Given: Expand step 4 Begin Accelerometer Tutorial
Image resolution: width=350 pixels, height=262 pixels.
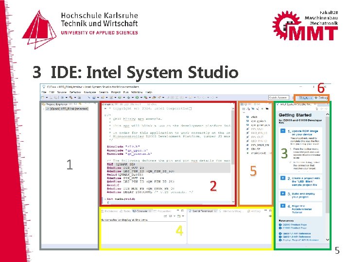Looking at the screenshot, I should click(x=282, y=206).
